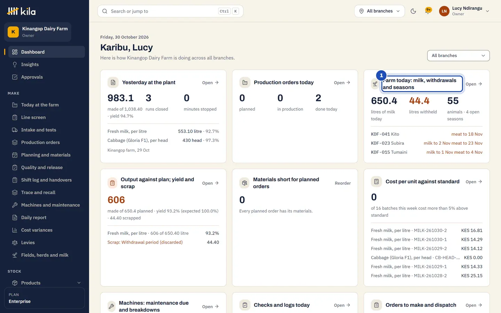The image size is (501, 313).
Task: Toggle dark mode with the moon icon
Action: point(413,11)
